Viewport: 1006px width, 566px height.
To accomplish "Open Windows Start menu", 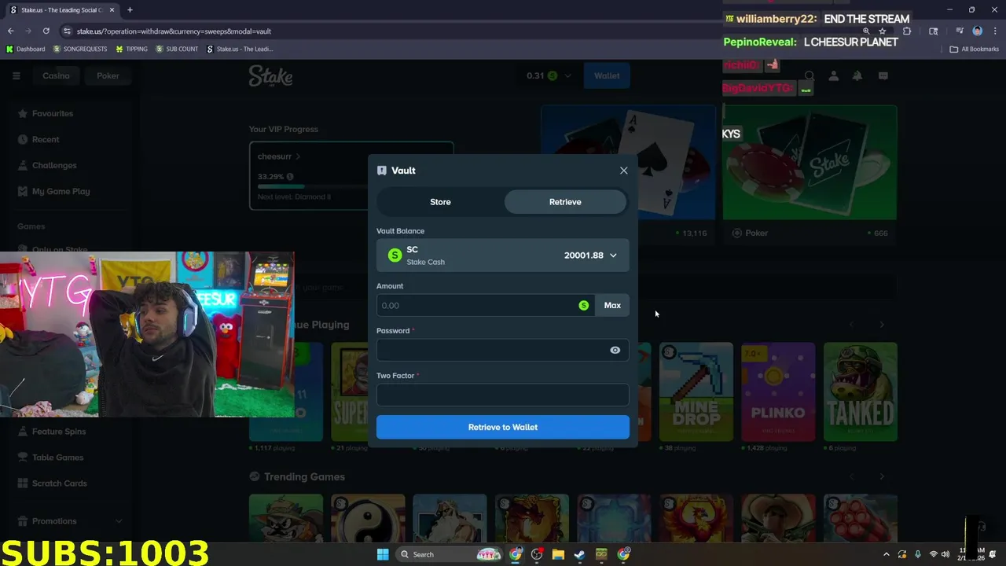I will 383,554.
